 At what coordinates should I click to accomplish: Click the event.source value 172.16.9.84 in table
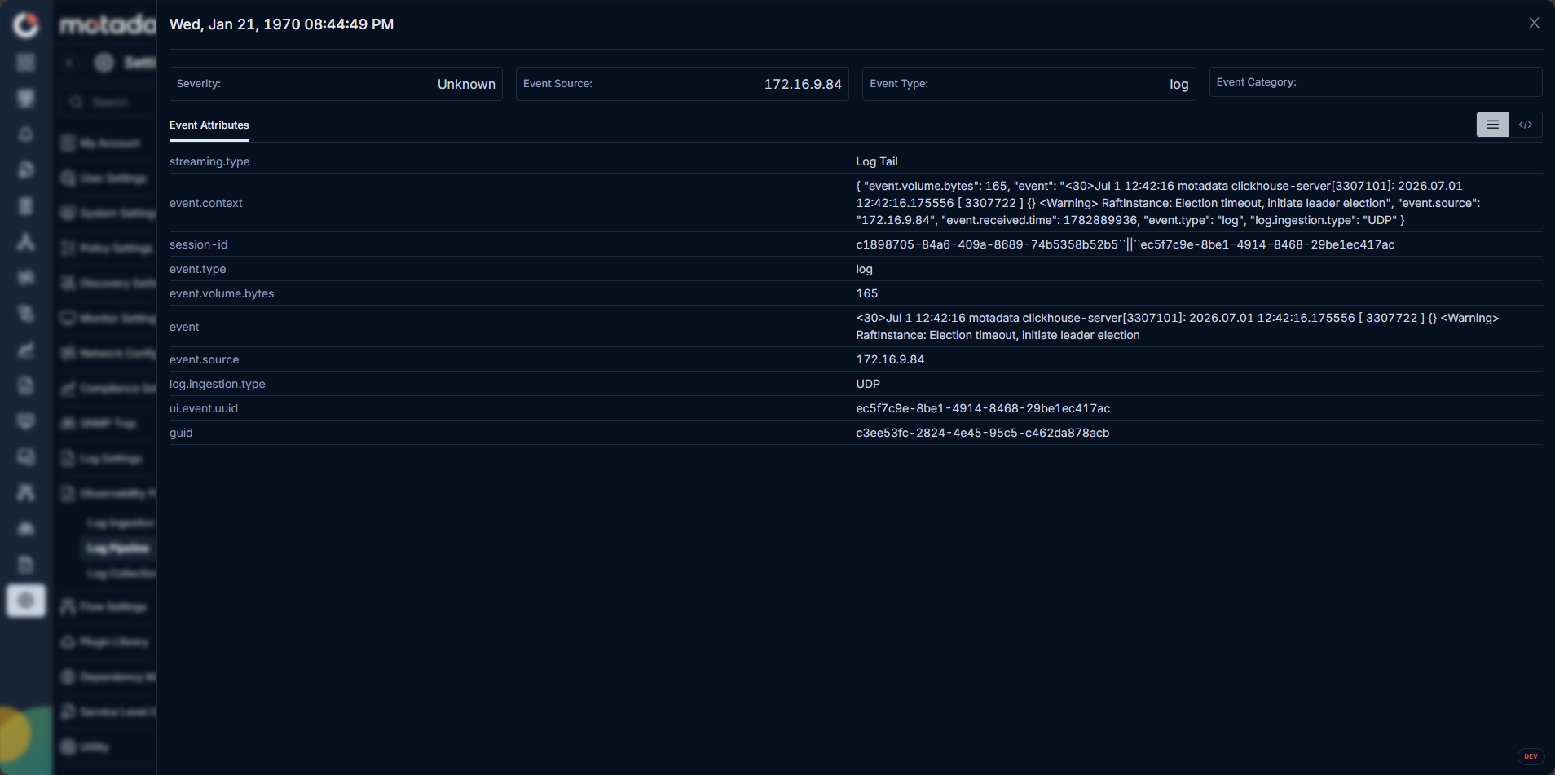890,359
